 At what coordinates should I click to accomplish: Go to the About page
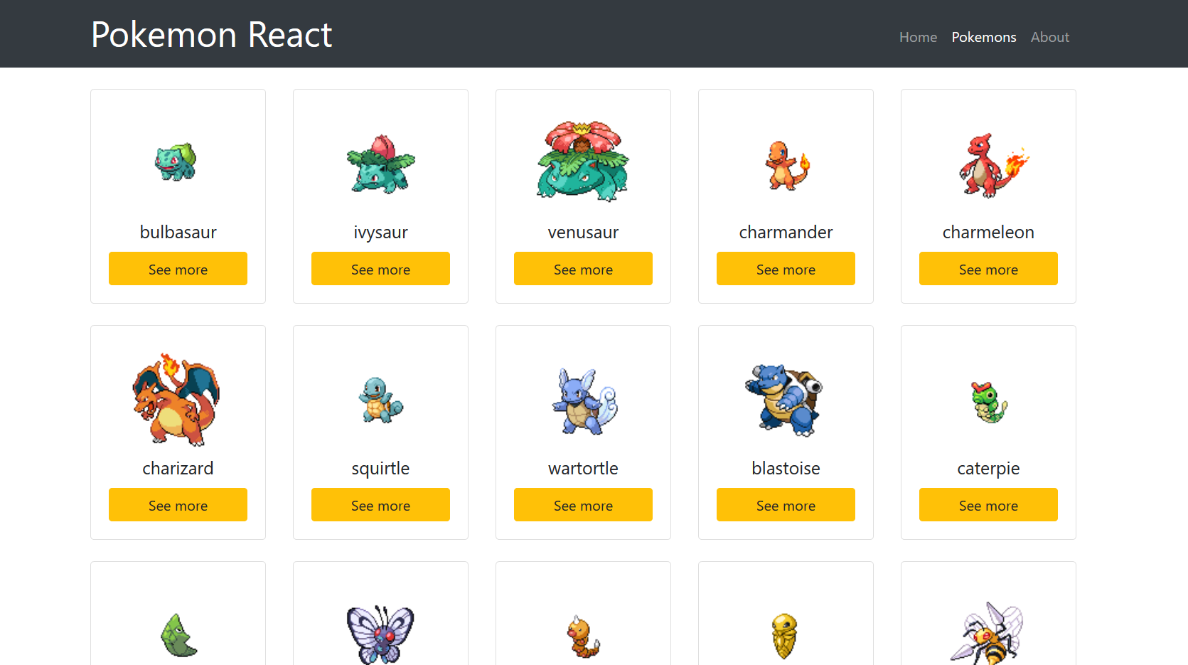pyautogui.click(x=1049, y=37)
